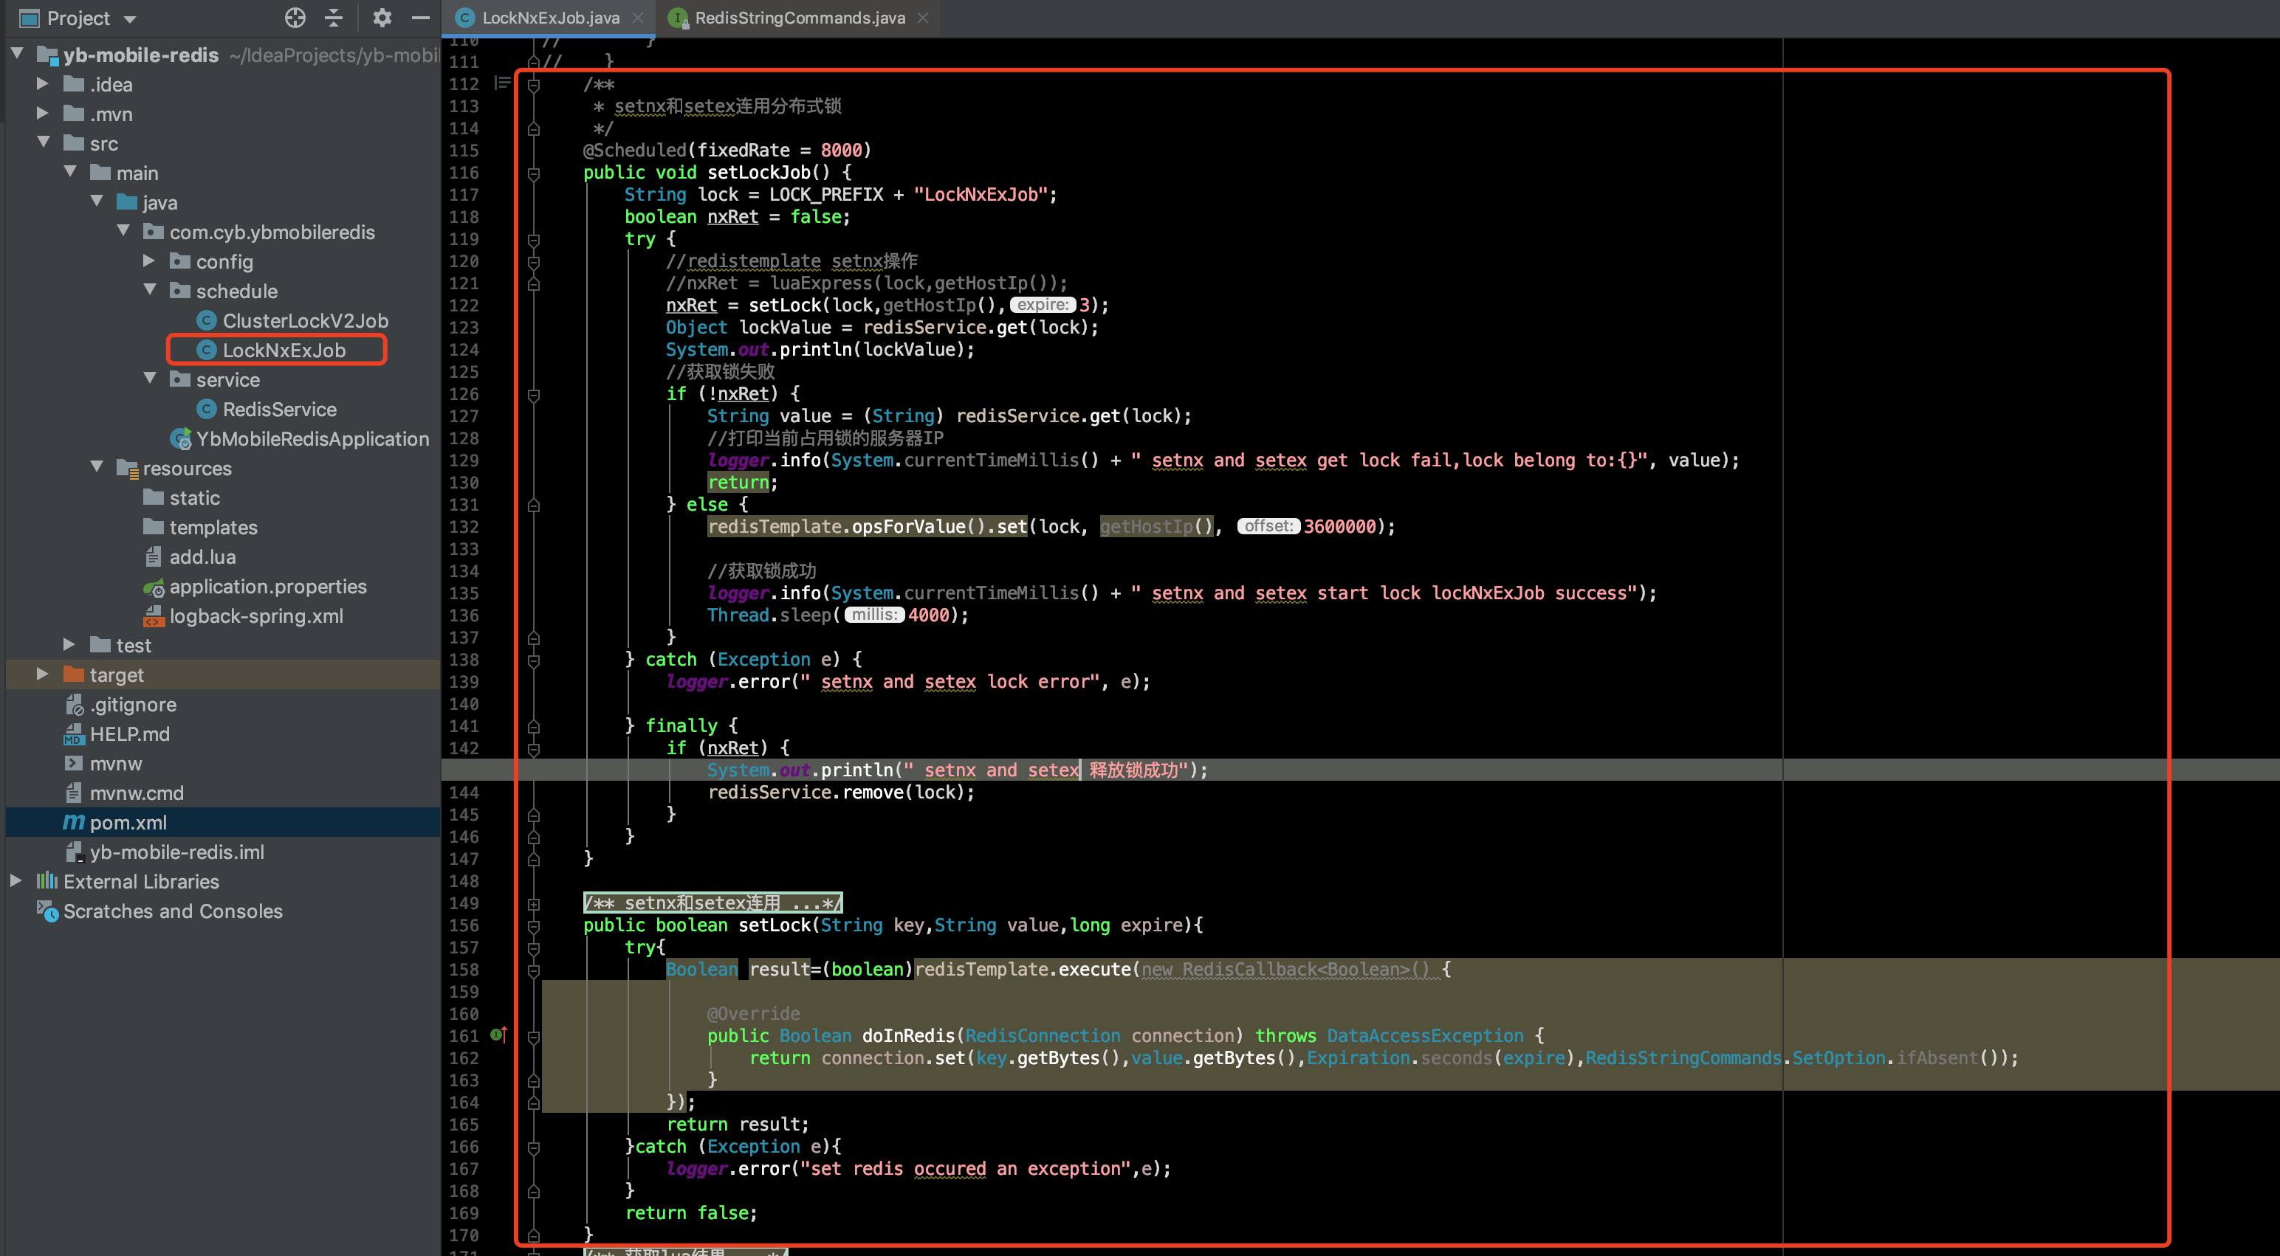Expand folded doc comment at line 149
The width and height of the screenshot is (2280, 1256).
click(x=534, y=903)
